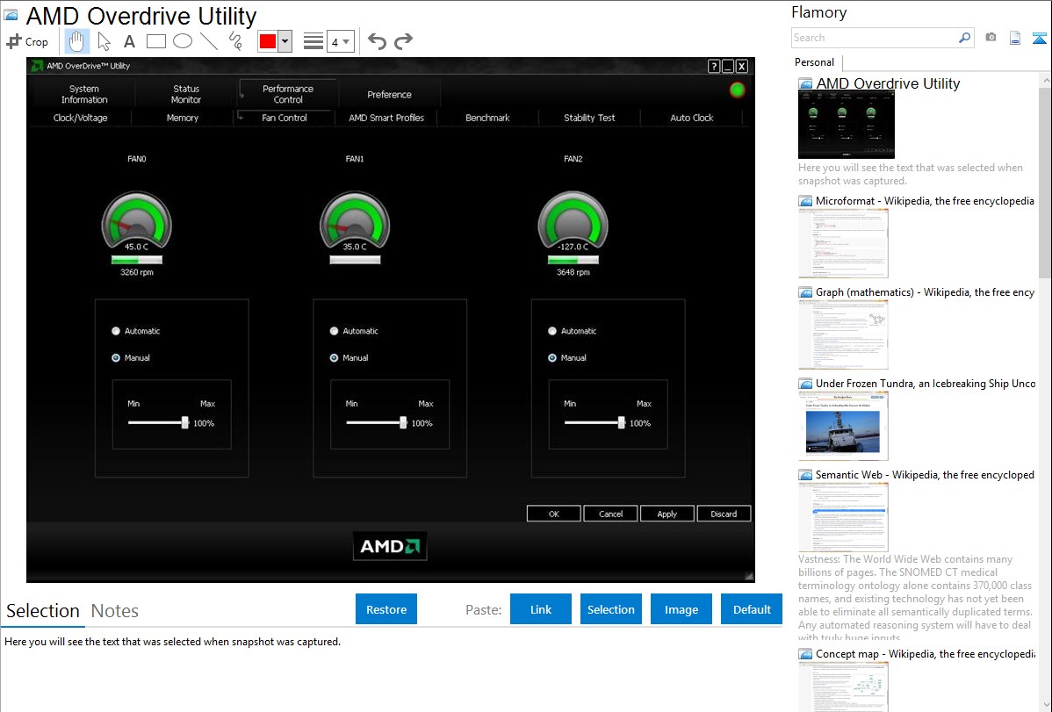Click in the Flamory search field

(874, 38)
